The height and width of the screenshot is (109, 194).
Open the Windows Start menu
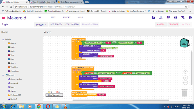[4, 106]
